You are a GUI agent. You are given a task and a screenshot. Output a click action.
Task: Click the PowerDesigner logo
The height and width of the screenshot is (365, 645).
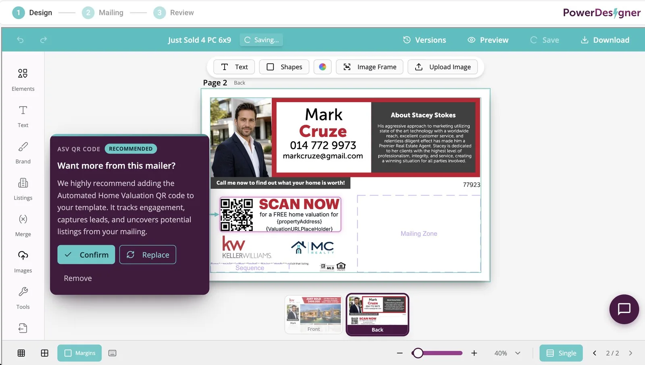602,13
